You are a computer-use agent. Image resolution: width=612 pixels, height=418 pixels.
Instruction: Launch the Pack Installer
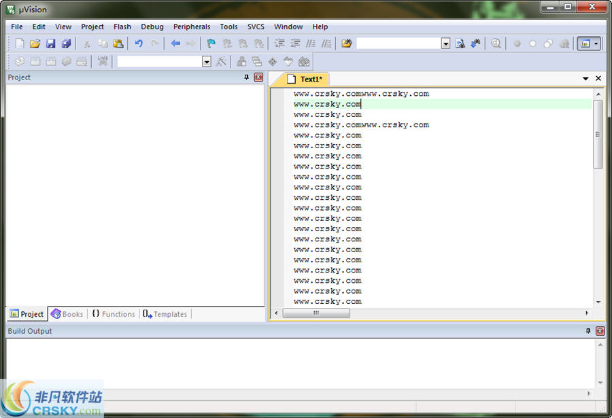304,61
